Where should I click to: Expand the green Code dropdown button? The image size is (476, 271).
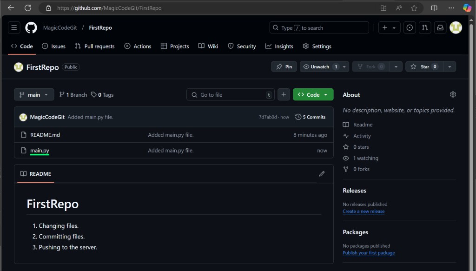pyautogui.click(x=313, y=95)
